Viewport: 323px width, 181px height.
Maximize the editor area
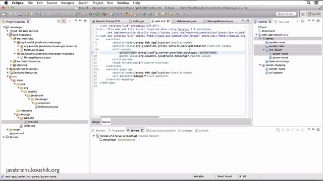click(x=248, y=21)
